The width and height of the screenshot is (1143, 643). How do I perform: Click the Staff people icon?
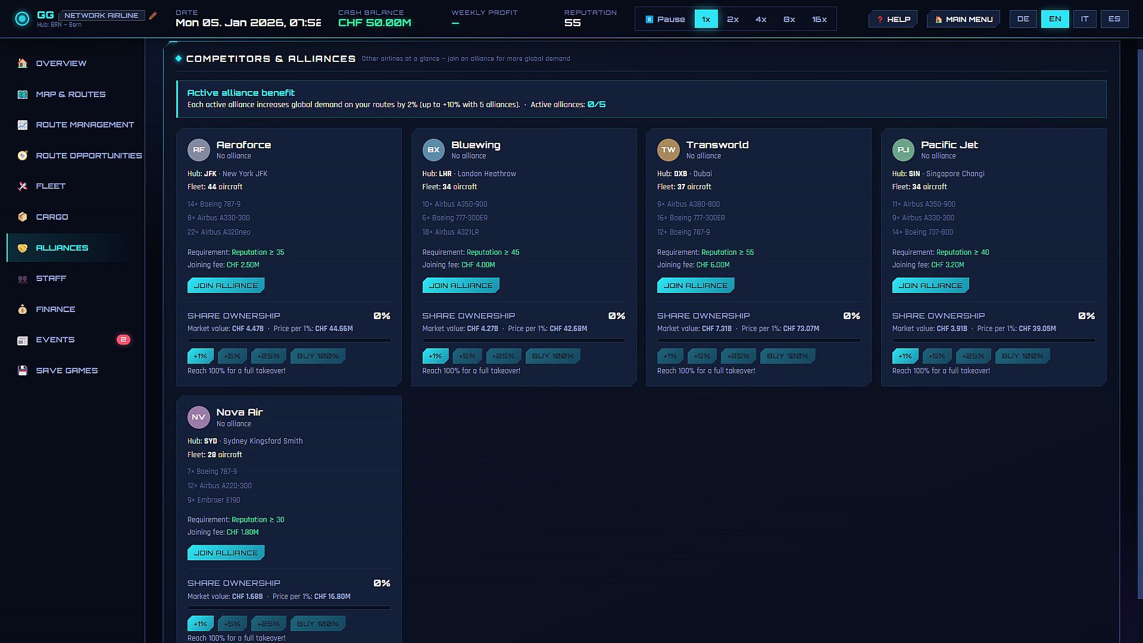[x=23, y=279]
